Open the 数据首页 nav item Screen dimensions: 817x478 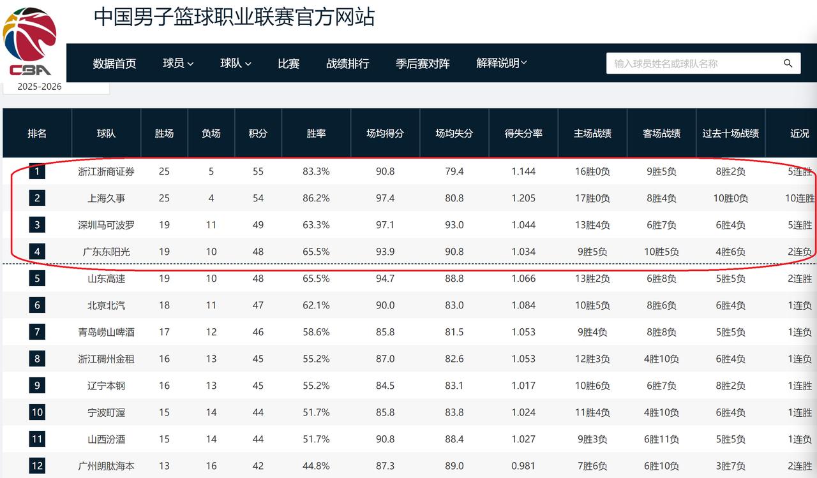click(x=114, y=63)
